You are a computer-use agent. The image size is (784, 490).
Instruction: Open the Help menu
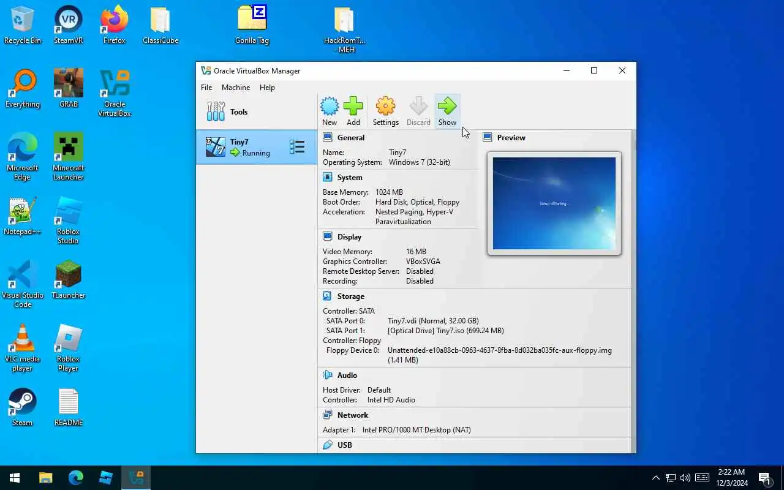(x=267, y=88)
